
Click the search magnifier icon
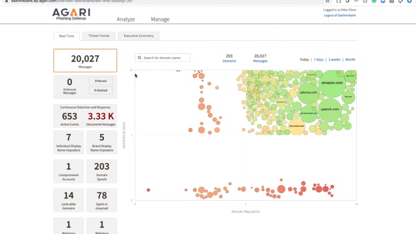[140, 58]
